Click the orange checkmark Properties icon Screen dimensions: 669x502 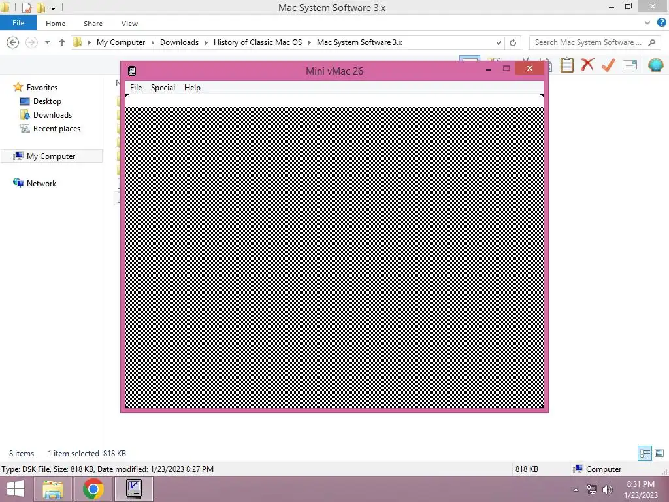608,65
